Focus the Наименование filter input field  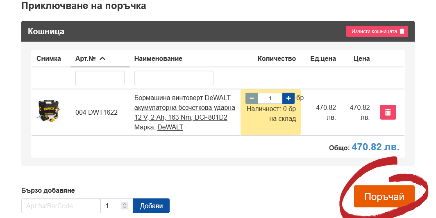click(174, 78)
